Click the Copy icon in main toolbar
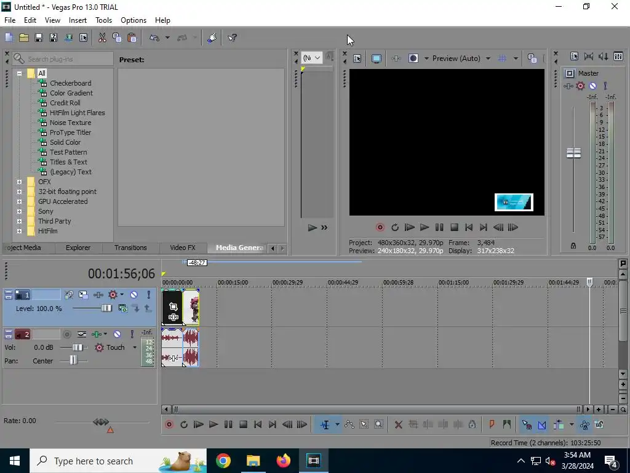630x473 pixels. point(117,38)
